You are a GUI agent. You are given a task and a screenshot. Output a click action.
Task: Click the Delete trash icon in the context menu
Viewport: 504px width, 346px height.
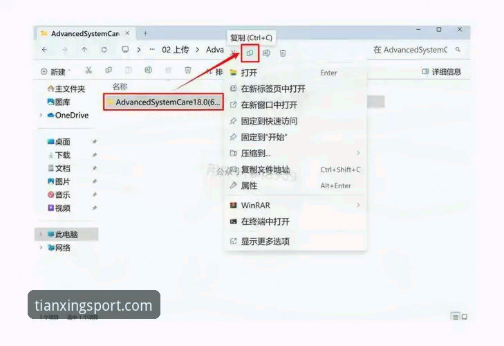[283, 53]
